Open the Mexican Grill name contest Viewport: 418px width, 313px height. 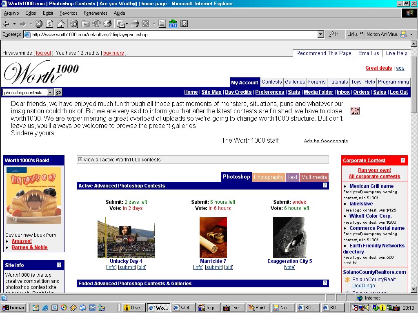coord(371,186)
